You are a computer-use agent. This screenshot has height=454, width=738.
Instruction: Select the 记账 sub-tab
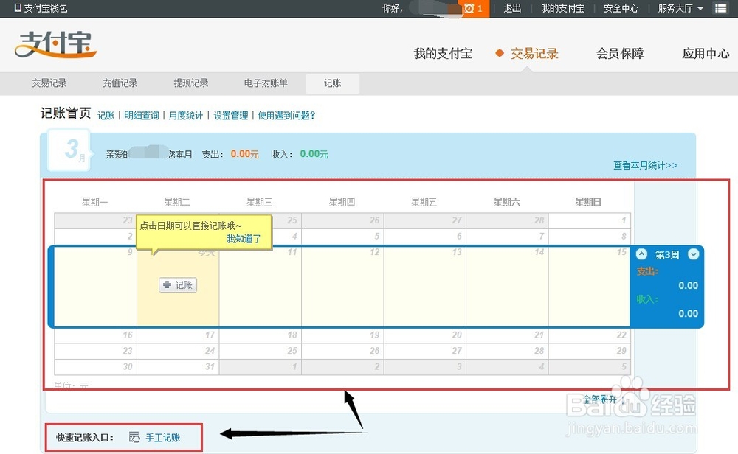[333, 83]
